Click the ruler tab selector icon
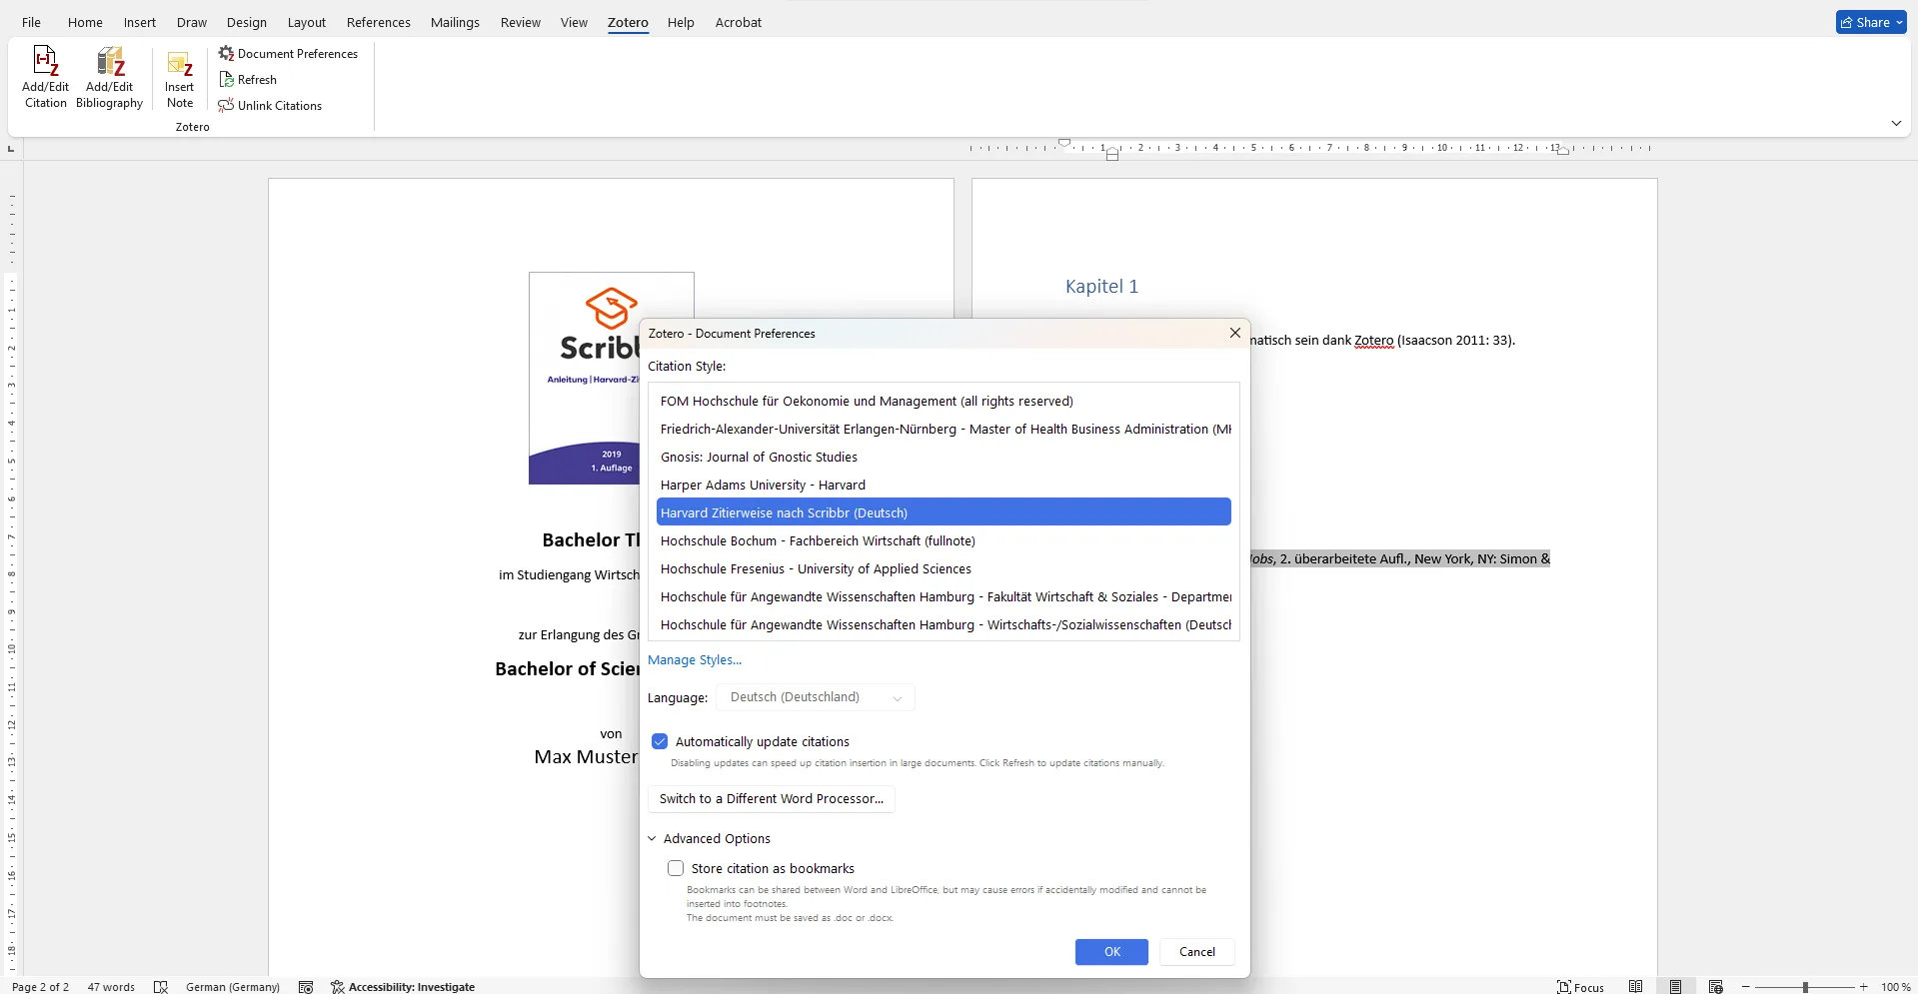Screen dimensions: 1918x994 (11, 149)
